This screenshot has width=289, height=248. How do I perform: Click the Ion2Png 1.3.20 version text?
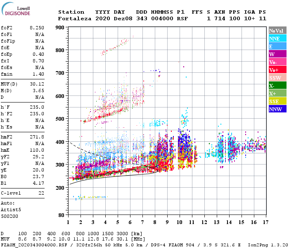coord(268,245)
